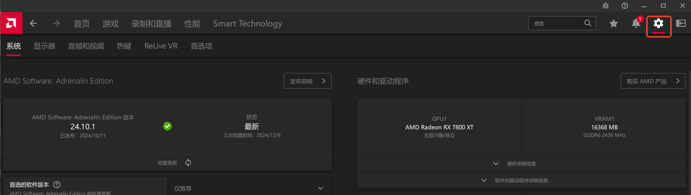Open the 游戏 menu
Viewport: 691px width, 195px height.
coord(111,24)
